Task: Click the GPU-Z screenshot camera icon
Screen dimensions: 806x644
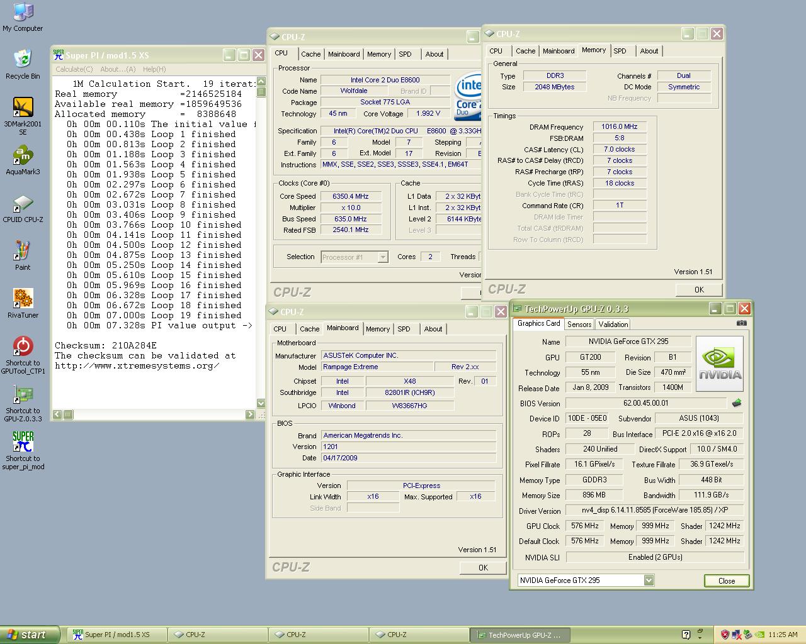Action: click(741, 323)
